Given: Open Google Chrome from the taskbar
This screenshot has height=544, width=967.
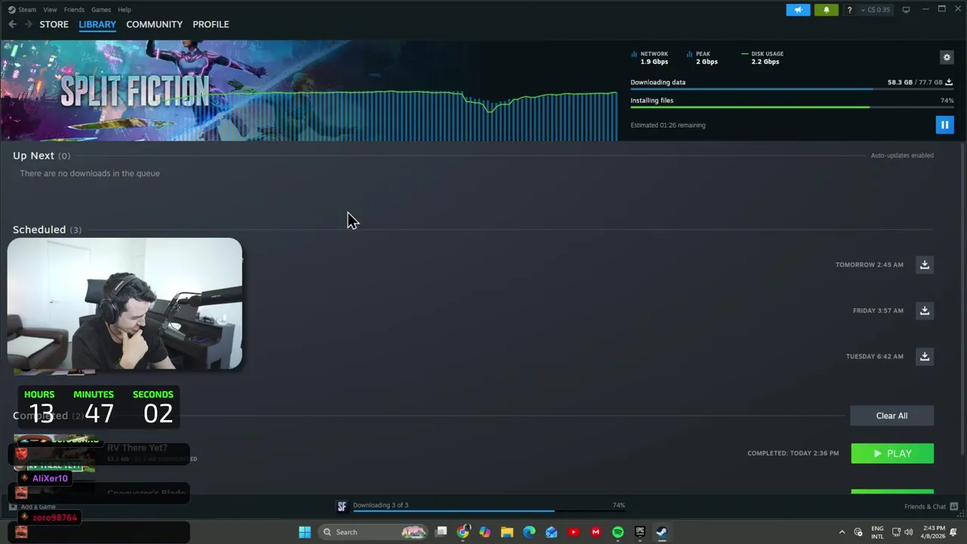Looking at the screenshot, I should click(x=463, y=532).
